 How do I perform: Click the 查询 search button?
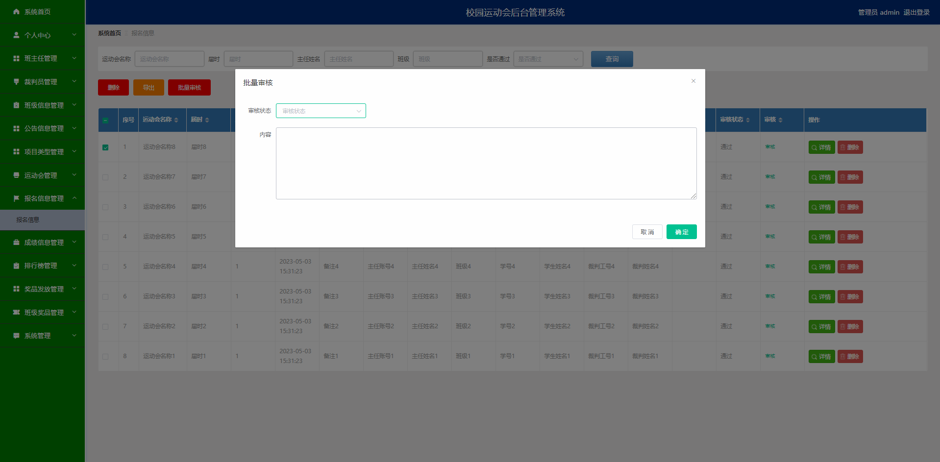point(612,59)
